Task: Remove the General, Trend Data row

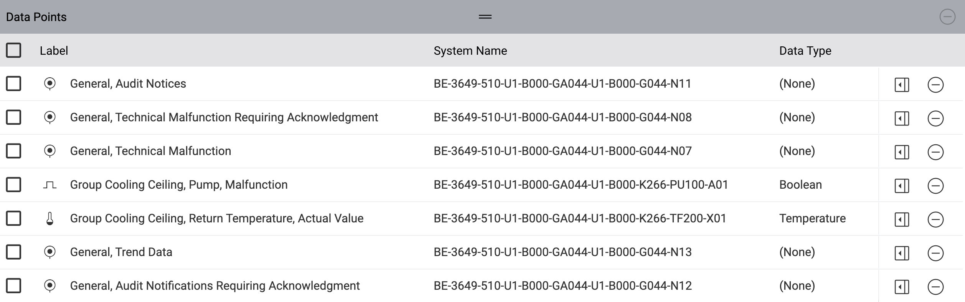Action: pyautogui.click(x=935, y=253)
